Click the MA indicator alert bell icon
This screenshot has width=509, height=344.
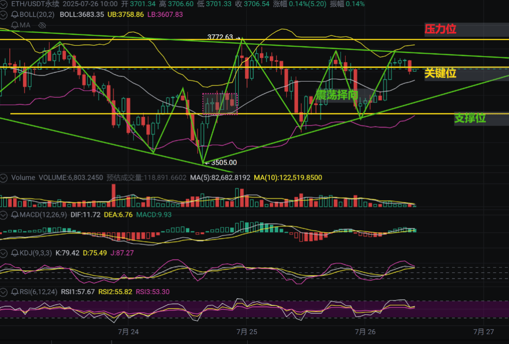click(15, 25)
